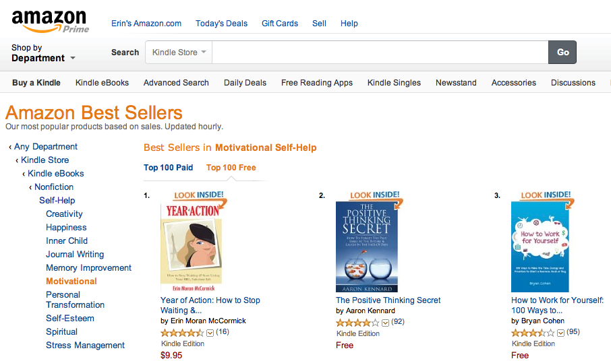Open star rating of Year of Action

coord(182,333)
